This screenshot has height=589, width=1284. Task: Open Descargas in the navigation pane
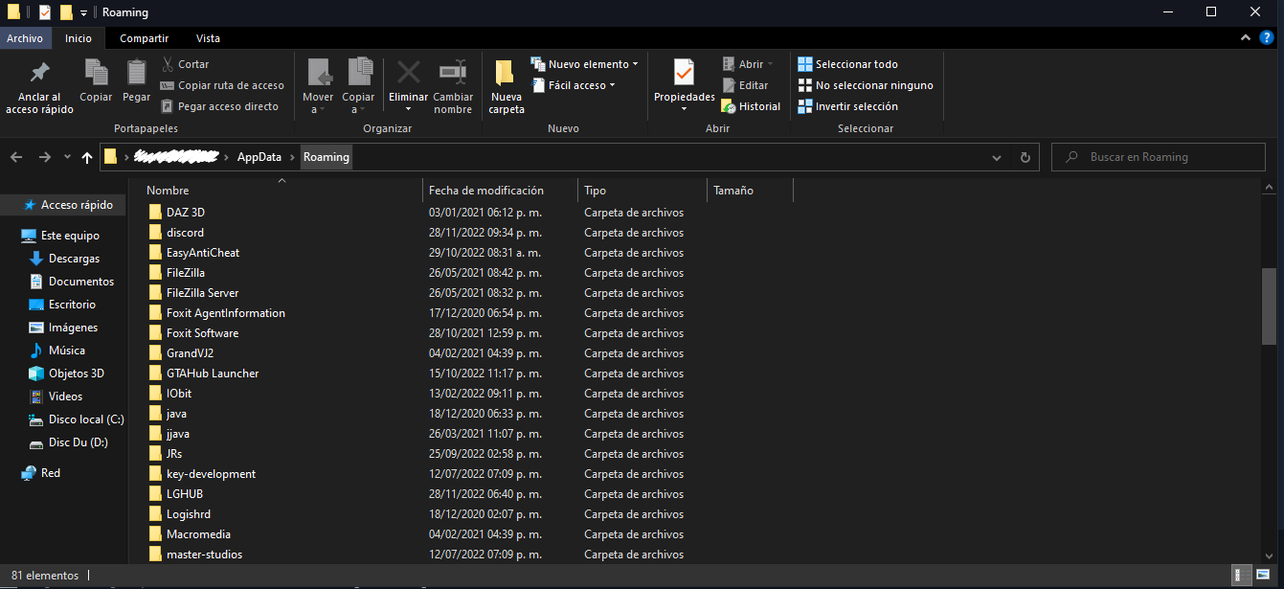coord(74,259)
